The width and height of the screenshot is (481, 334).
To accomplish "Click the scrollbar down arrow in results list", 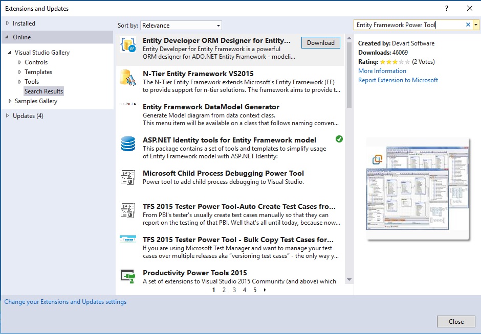I will tap(349, 279).
